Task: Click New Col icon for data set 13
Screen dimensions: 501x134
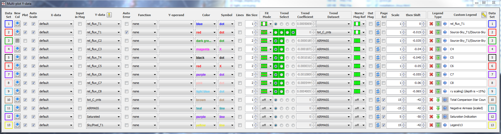Action: tap(17, 125)
